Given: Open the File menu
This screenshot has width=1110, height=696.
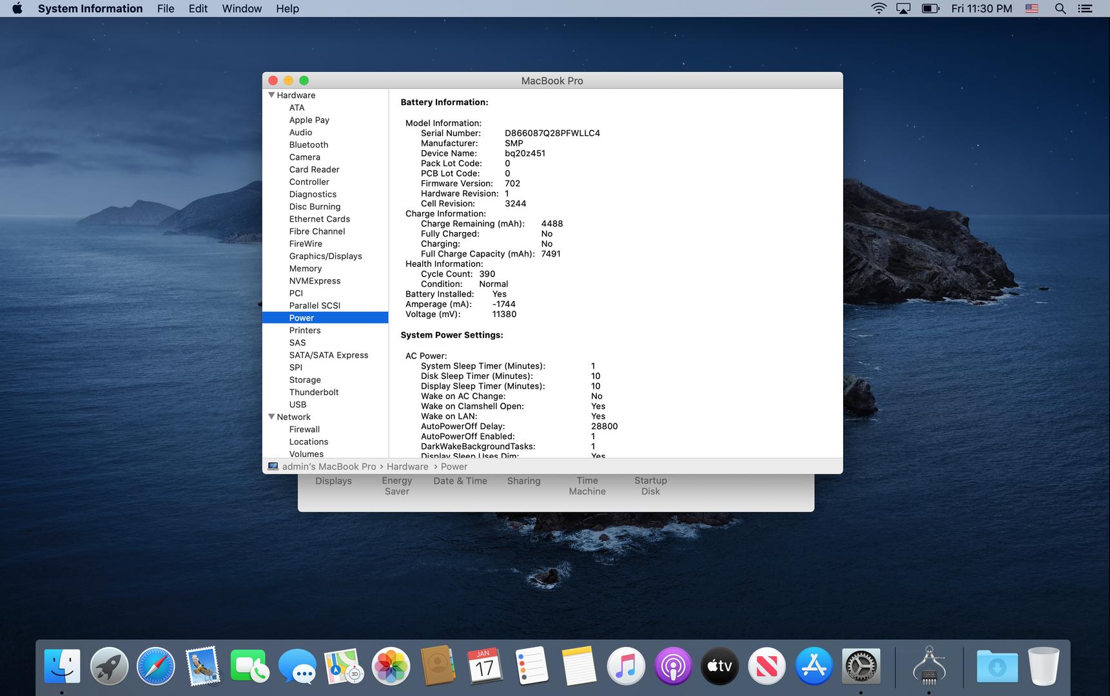Looking at the screenshot, I should pos(166,8).
